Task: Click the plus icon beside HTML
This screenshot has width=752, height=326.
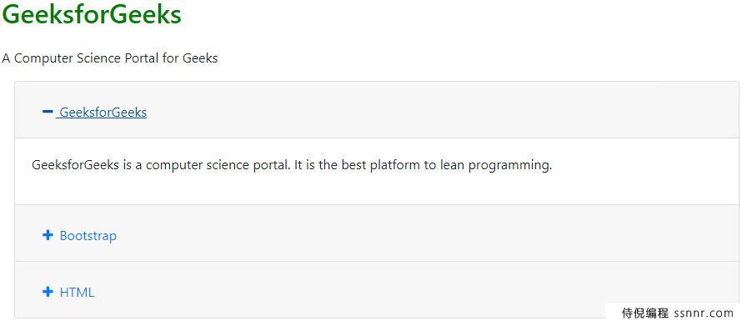Action: [48, 292]
